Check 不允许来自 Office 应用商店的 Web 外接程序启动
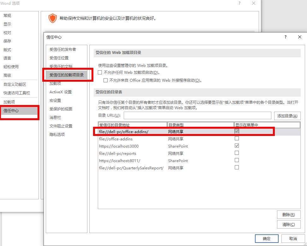Viewport: 307px width, 246px height. (105, 80)
